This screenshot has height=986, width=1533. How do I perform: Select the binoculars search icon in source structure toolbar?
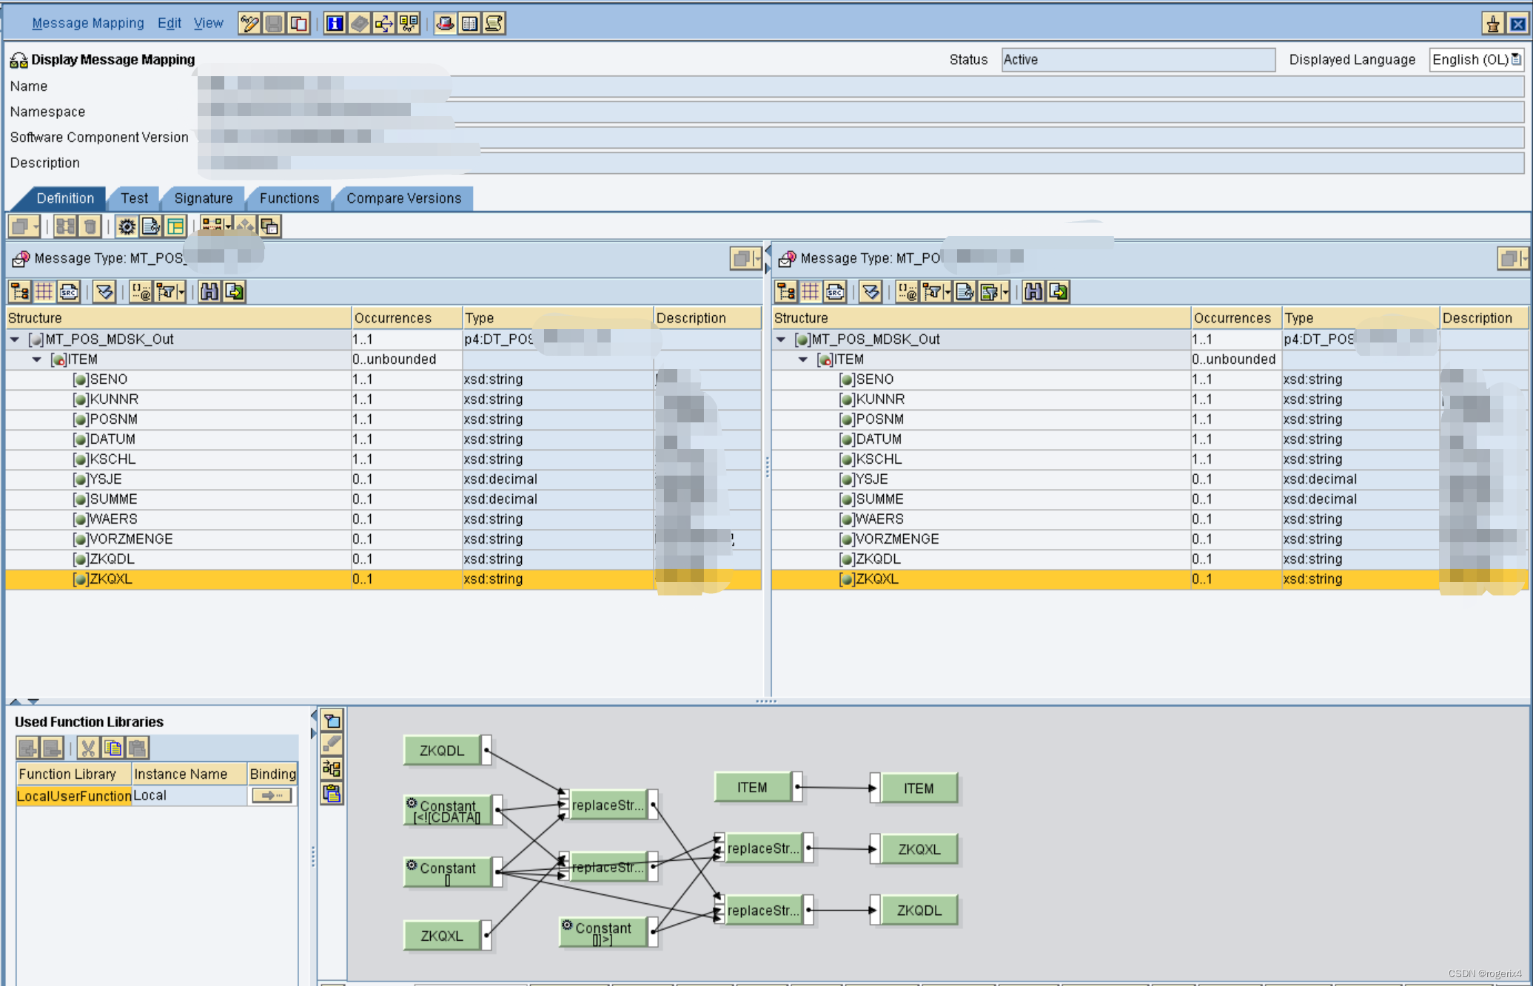coord(210,291)
